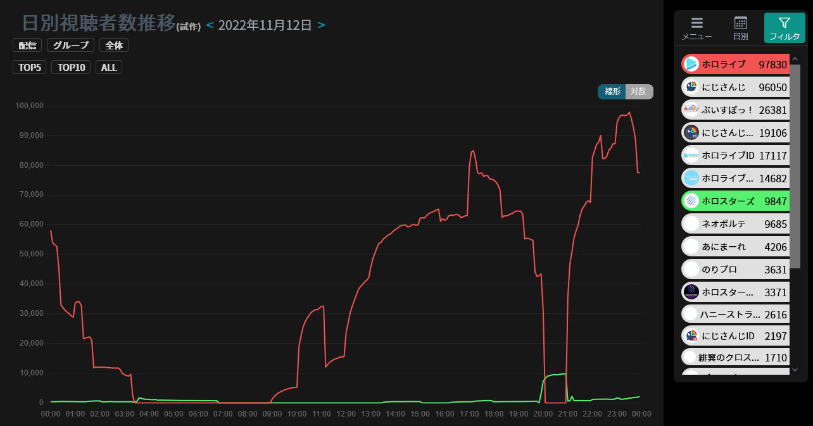Click the 20:00 x-axis label

[x=543, y=413]
